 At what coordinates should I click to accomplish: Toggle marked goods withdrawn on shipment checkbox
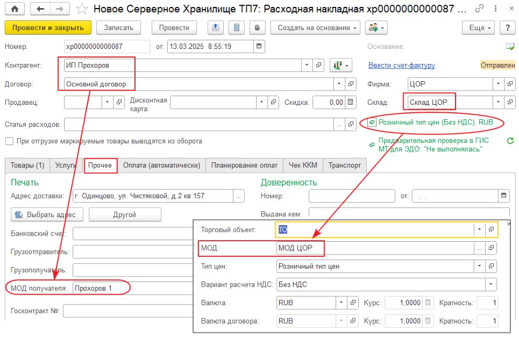pos(9,141)
